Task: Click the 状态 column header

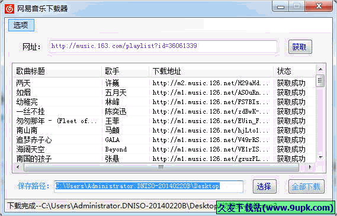Action: click(294, 71)
